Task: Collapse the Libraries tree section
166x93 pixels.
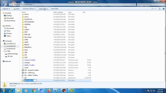Action: click(x=2, y=26)
